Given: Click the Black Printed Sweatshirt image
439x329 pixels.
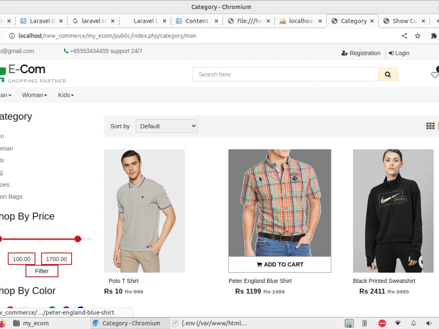Looking at the screenshot, I should point(393,211).
